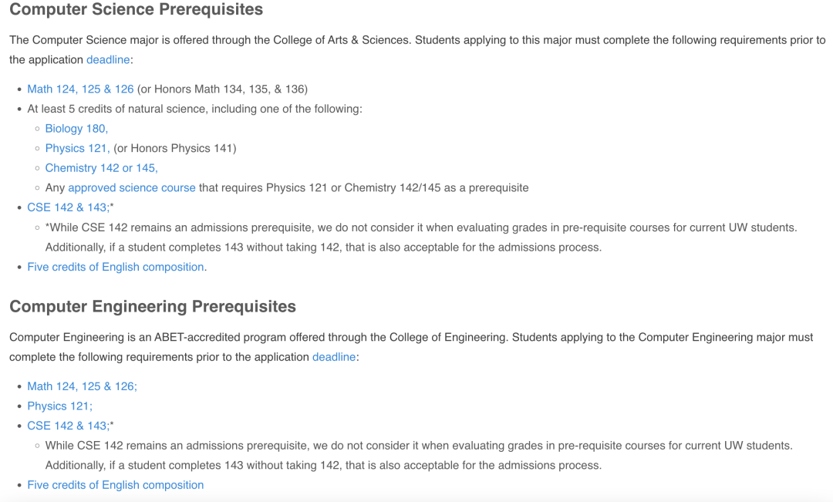The height and width of the screenshot is (502, 833).
Task: Click the Honors Math 134, 135, & 136 text
Action: pyautogui.click(x=222, y=89)
